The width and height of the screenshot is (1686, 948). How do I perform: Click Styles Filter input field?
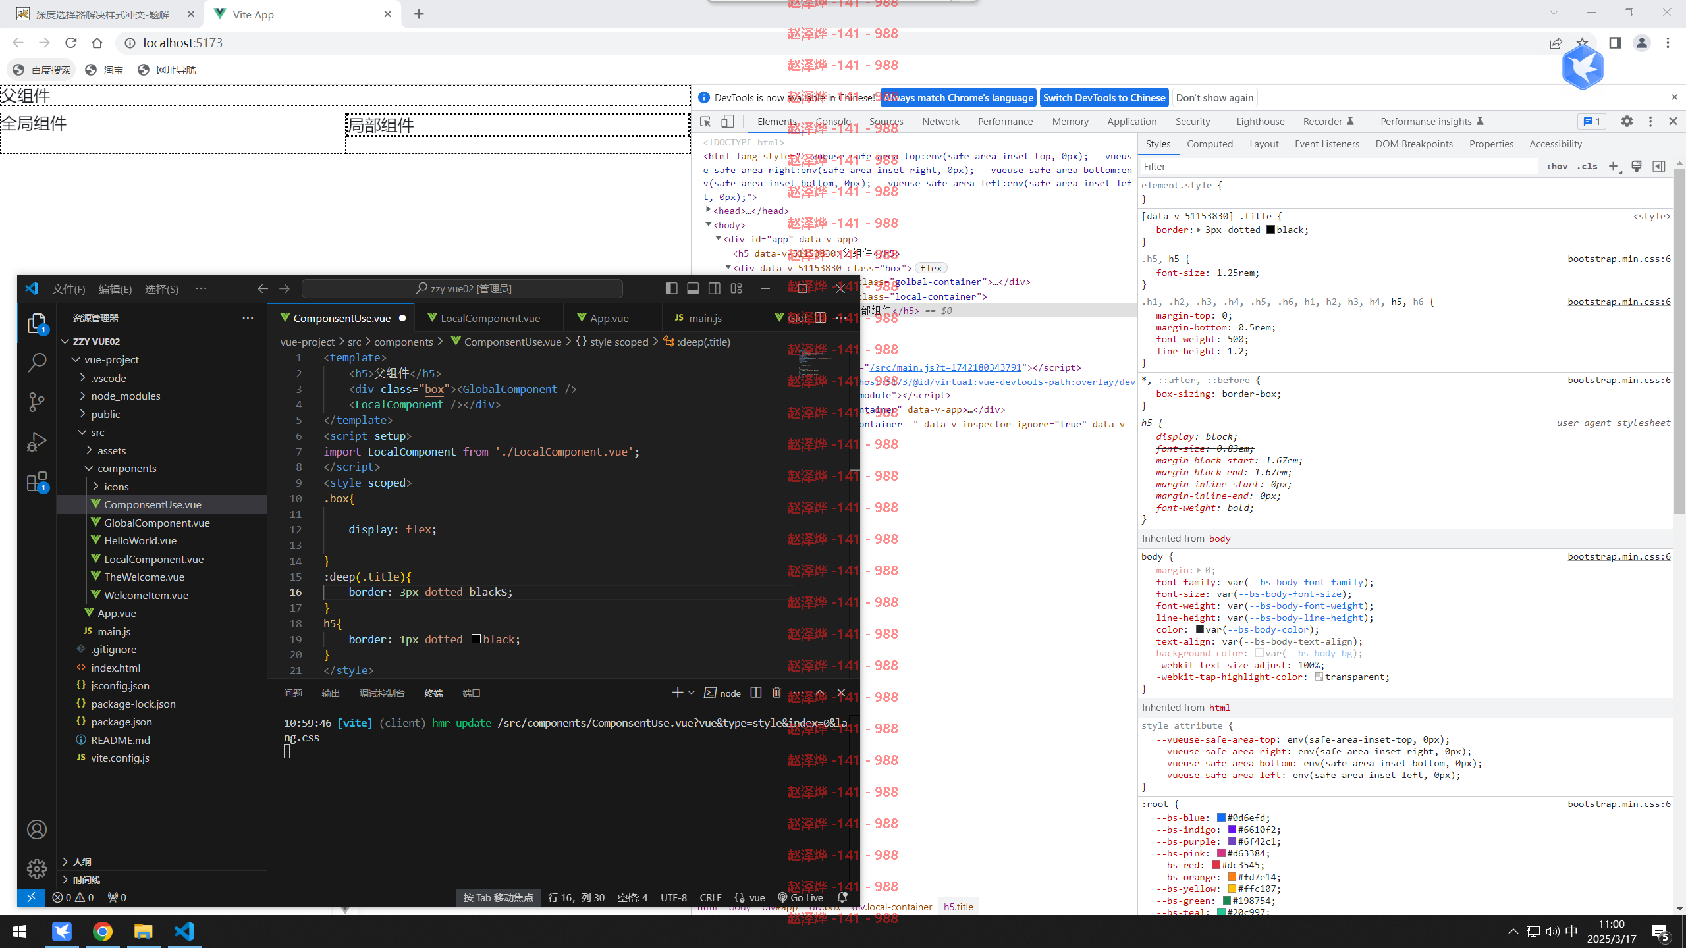pyautogui.click(x=1340, y=167)
